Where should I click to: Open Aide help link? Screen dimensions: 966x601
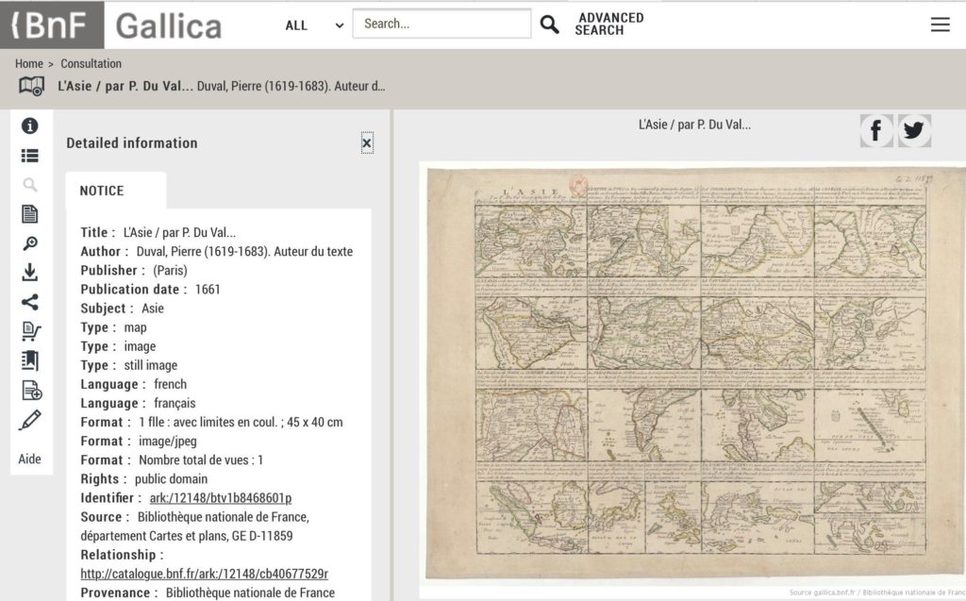[29, 459]
